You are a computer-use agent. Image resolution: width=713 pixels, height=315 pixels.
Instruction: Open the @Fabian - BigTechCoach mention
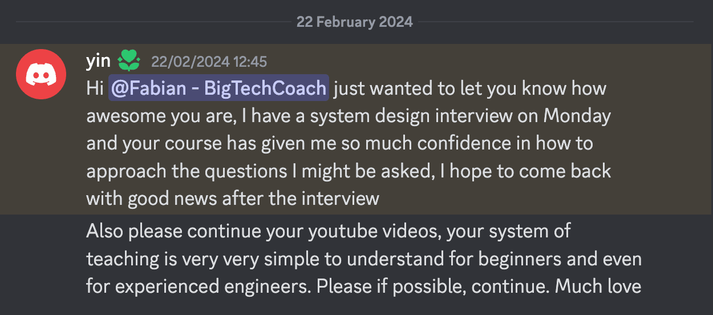[218, 88]
